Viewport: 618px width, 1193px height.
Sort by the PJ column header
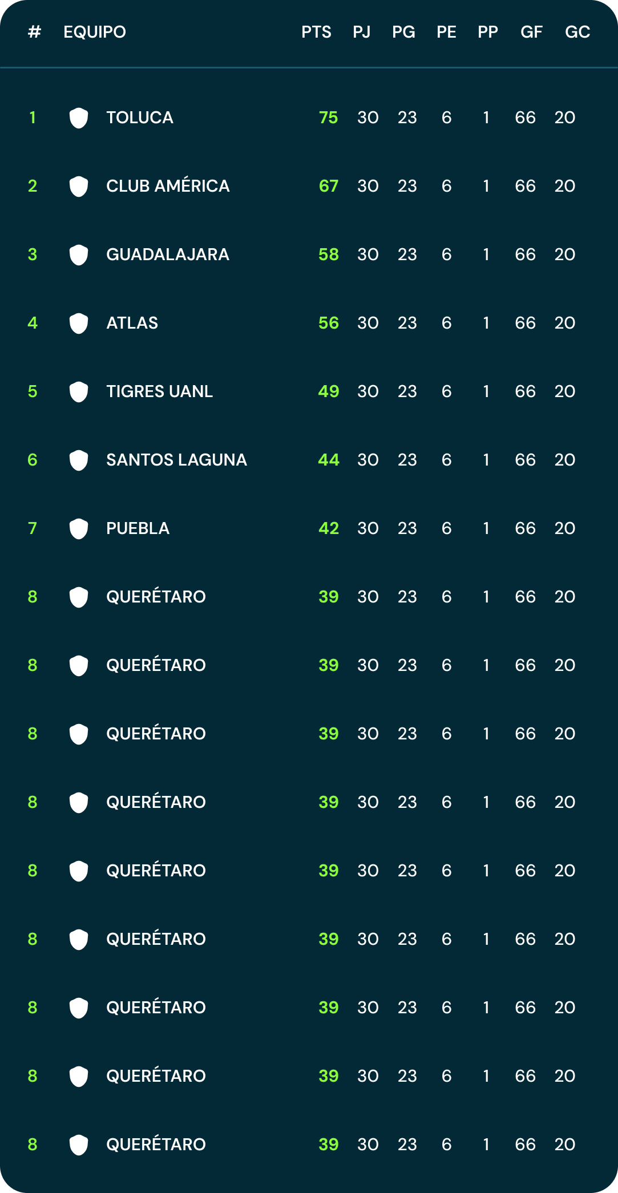tap(362, 32)
